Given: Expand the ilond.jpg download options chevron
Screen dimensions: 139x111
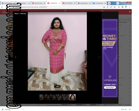Looking at the screenshot, I should pos(23,109).
